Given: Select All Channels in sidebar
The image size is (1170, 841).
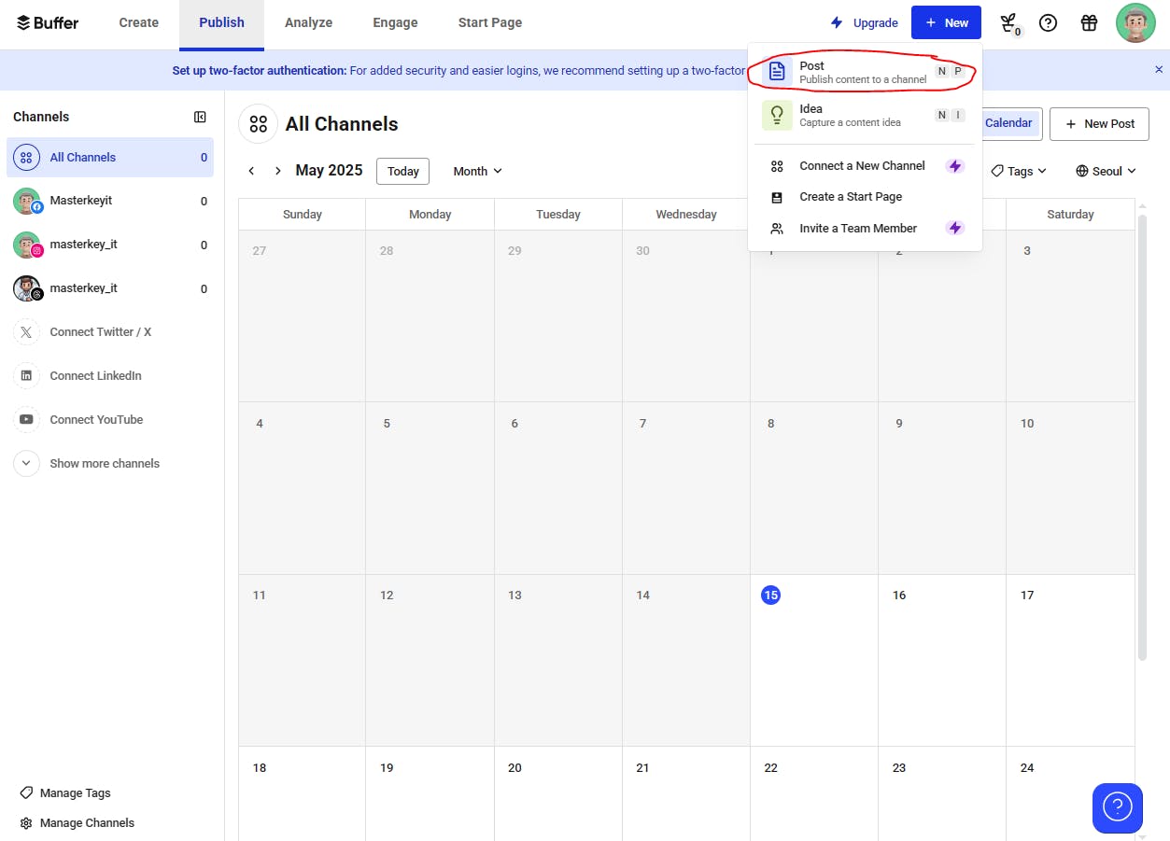Looking at the screenshot, I should pyautogui.click(x=110, y=157).
